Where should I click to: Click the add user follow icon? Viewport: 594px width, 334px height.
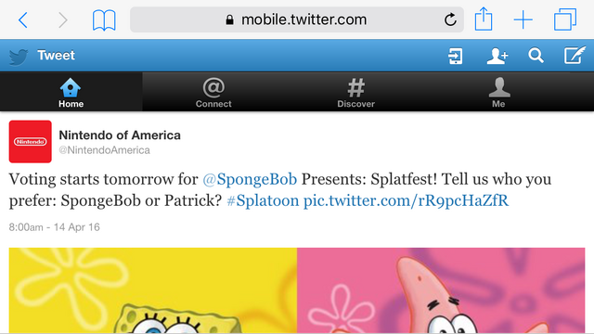[x=497, y=56]
